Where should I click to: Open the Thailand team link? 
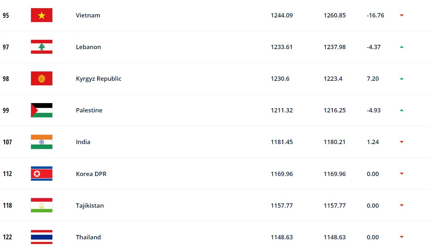[88, 237]
